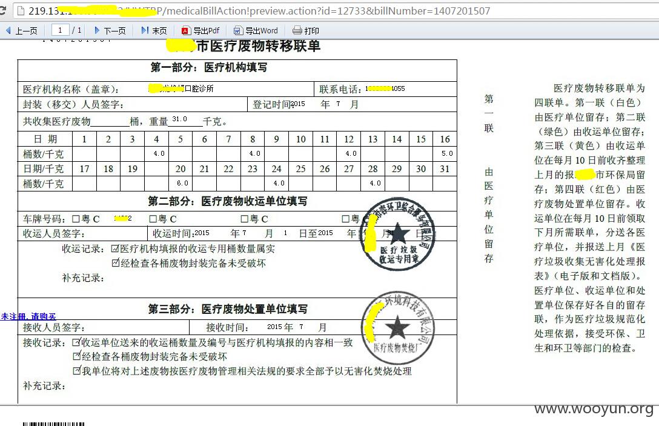This screenshot has width=659, height=426.
Task: Click the 医疗废物焚烧厂 round stamp
Action: 397,328
